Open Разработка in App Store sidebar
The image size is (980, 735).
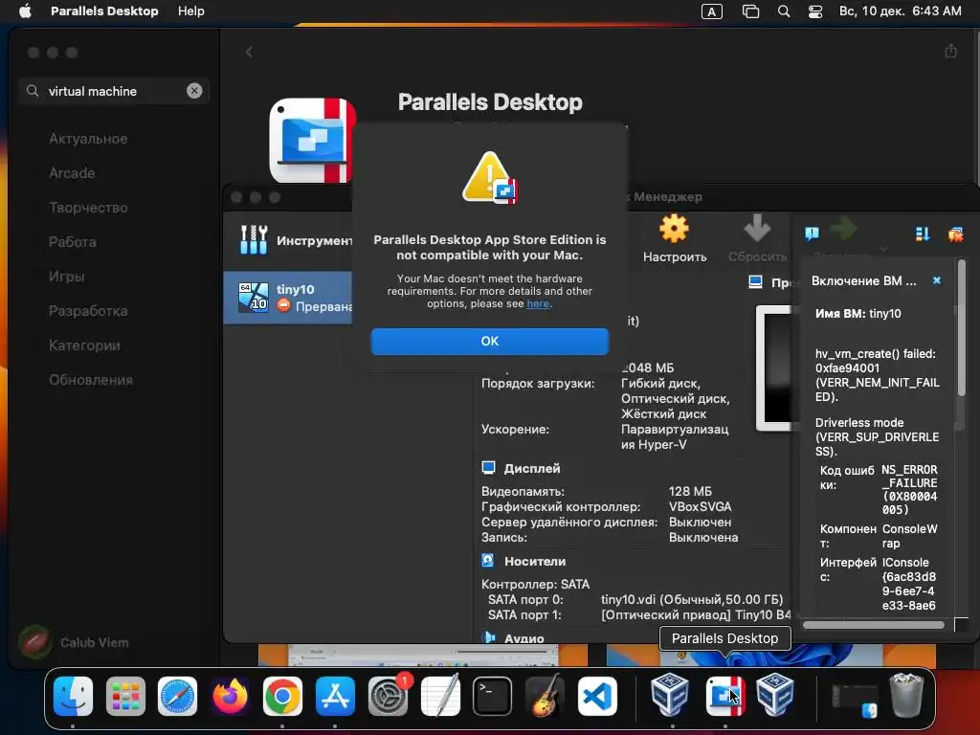coord(88,311)
